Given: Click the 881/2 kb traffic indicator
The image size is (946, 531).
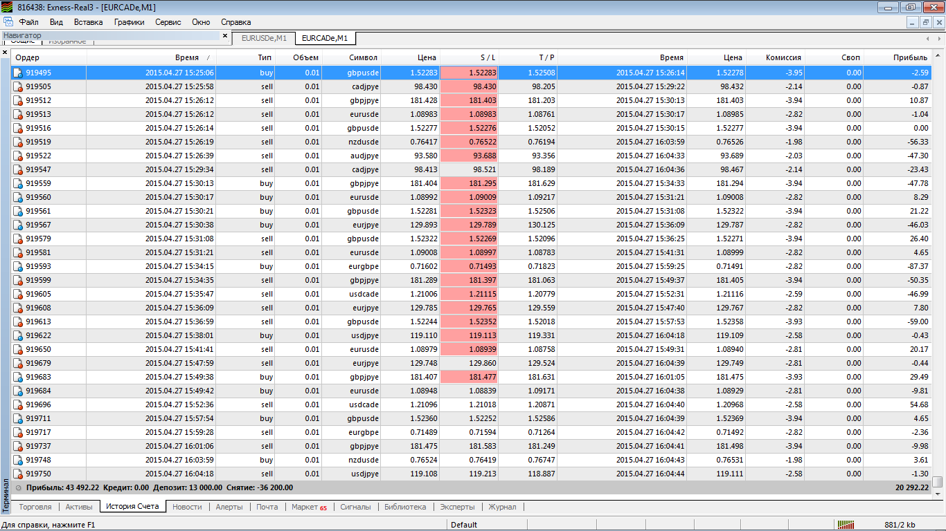Looking at the screenshot, I should [x=900, y=525].
